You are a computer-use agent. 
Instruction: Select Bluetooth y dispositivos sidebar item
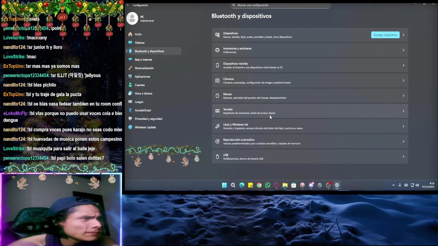pos(154,51)
